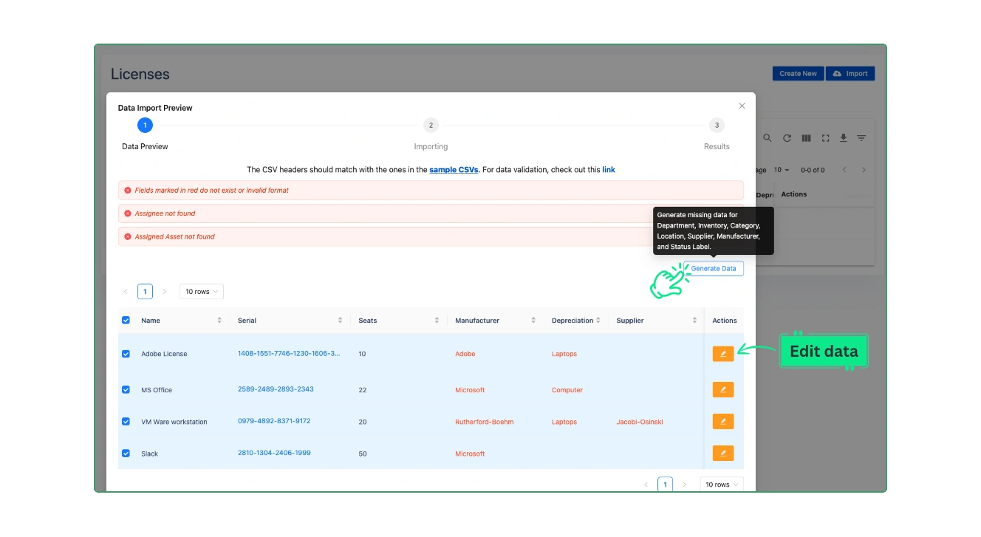Edit the VM Ware workstation row

tap(722, 422)
